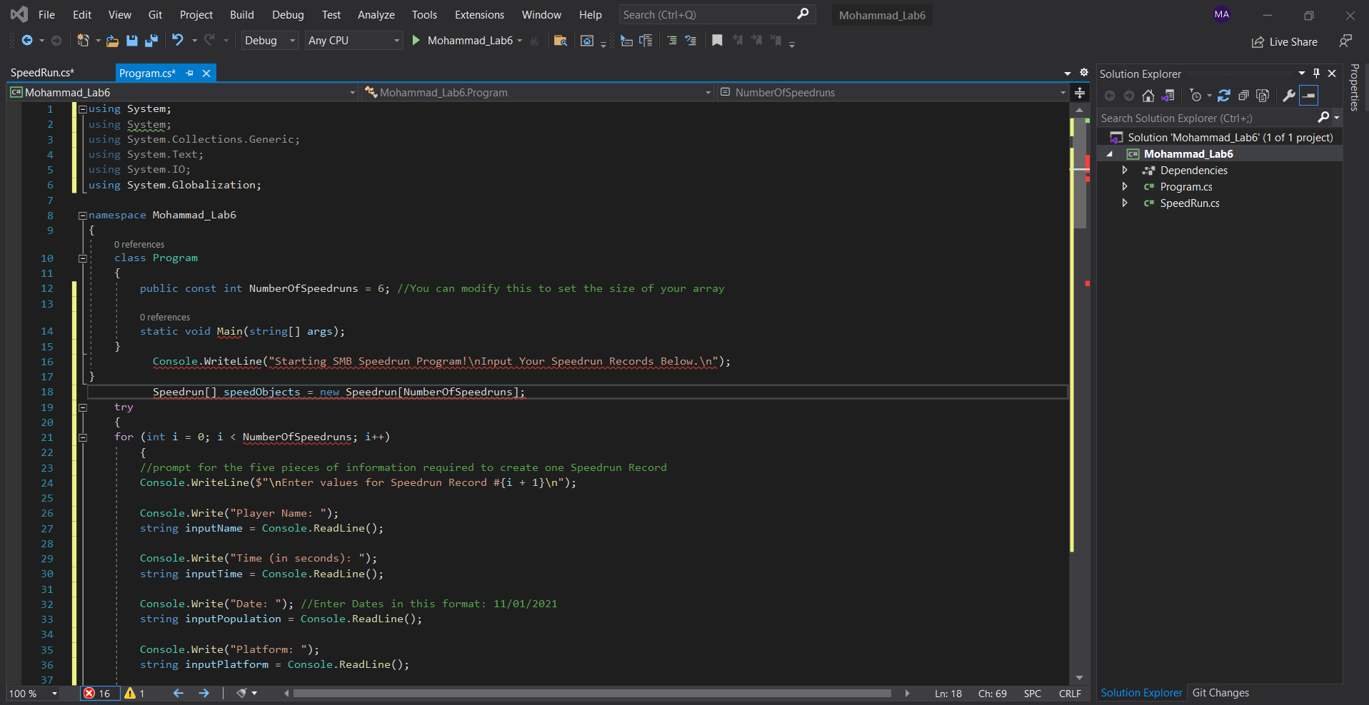Open the Extensions menu

479,14
